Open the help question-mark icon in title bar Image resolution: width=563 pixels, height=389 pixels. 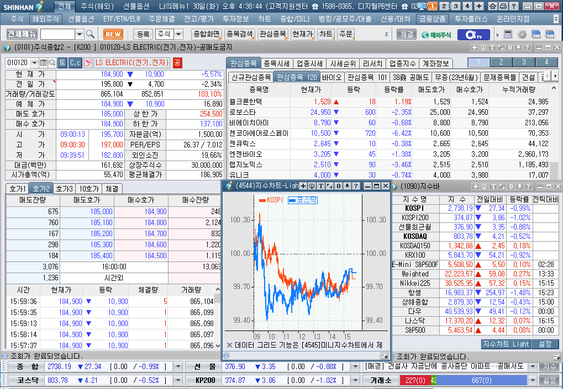[514, 6]
